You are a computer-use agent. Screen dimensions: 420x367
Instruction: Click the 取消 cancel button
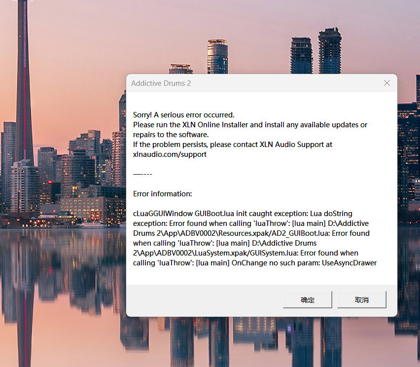pos(362,299)
